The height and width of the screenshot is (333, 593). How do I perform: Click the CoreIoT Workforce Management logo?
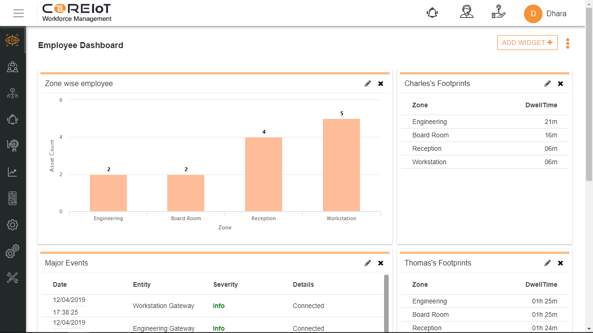point(77,13)
